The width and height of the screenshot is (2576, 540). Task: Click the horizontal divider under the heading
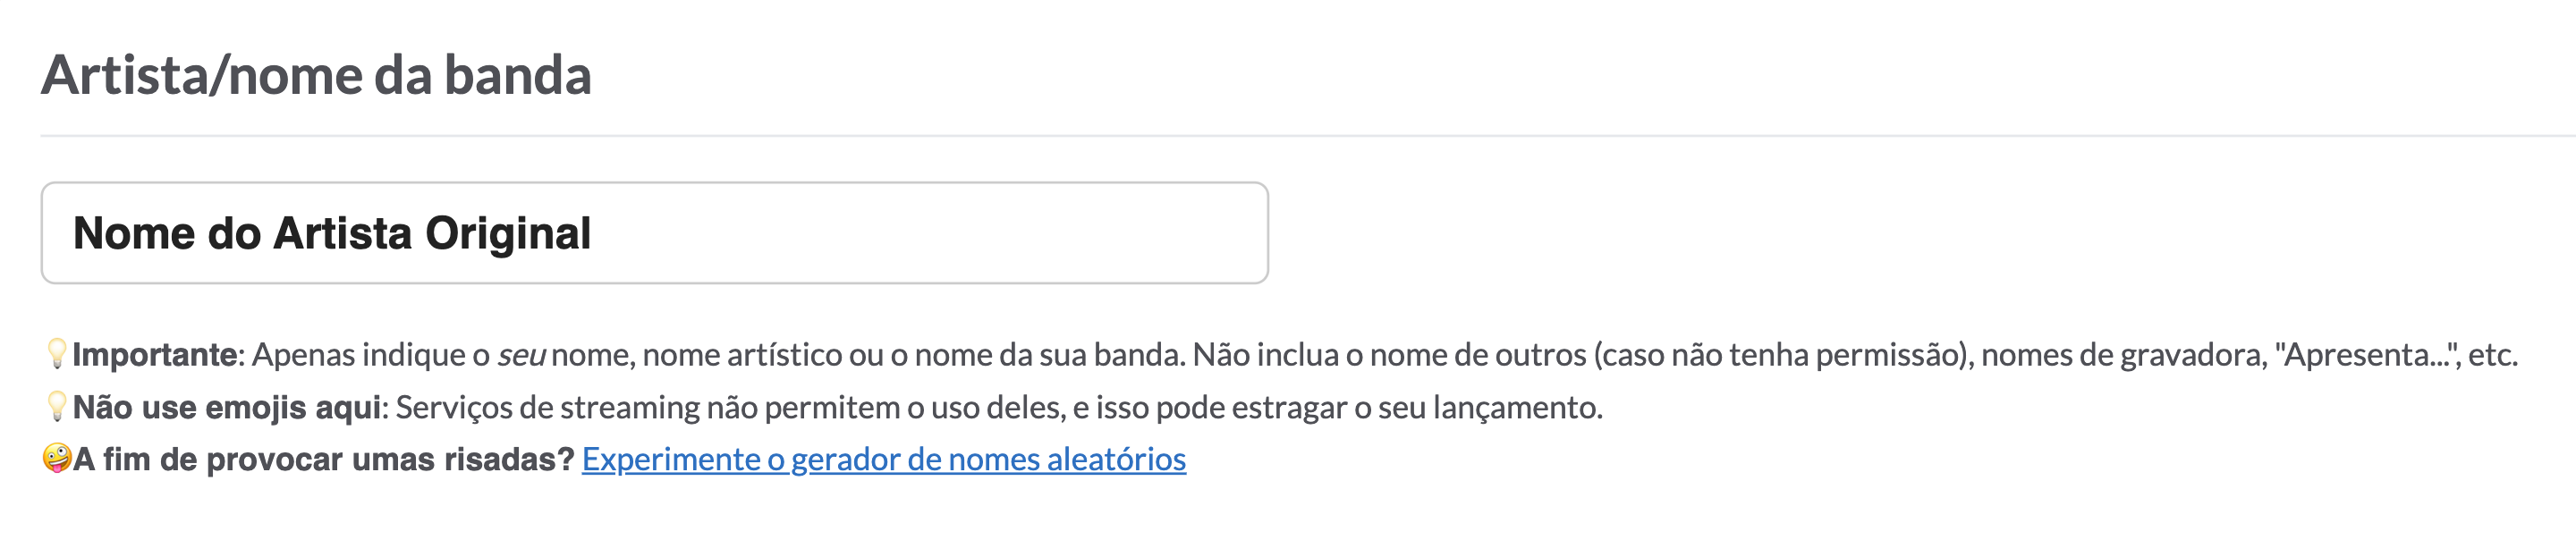coord(1308,135)
